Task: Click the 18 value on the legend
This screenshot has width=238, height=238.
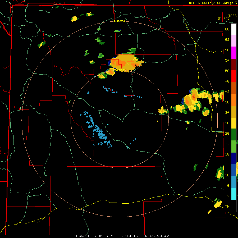Action: (x=227, y=154)
